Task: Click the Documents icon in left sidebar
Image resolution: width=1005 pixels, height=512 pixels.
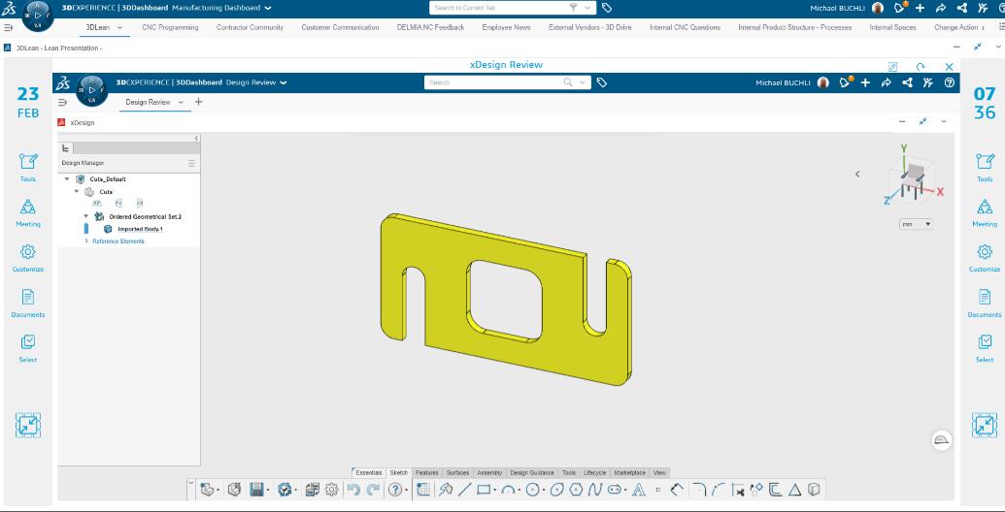Action: 28,302
